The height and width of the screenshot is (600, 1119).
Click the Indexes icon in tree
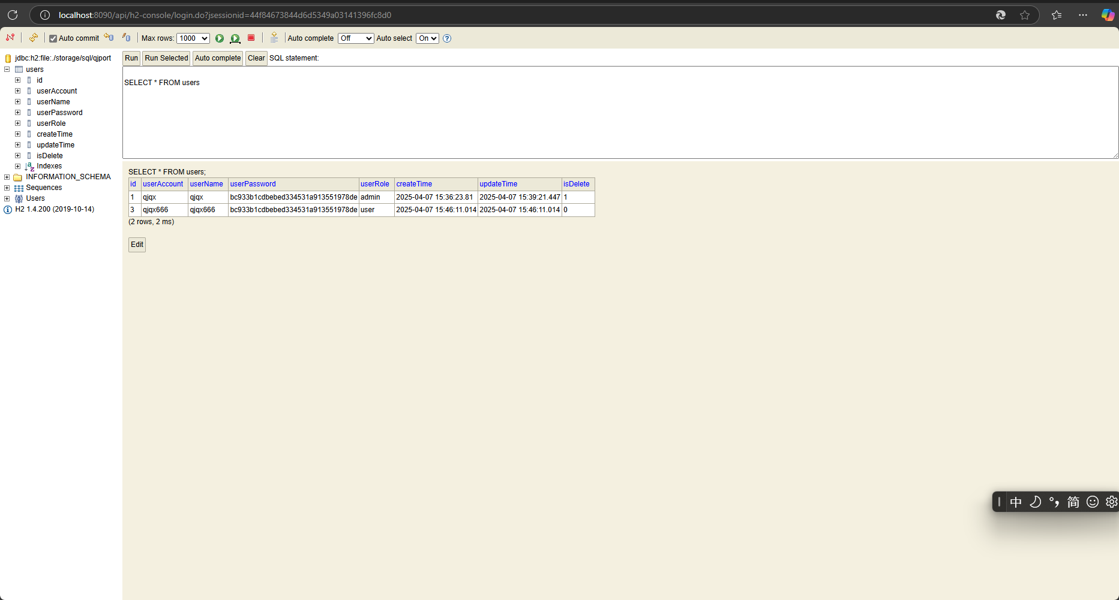(x=29, y=167)
